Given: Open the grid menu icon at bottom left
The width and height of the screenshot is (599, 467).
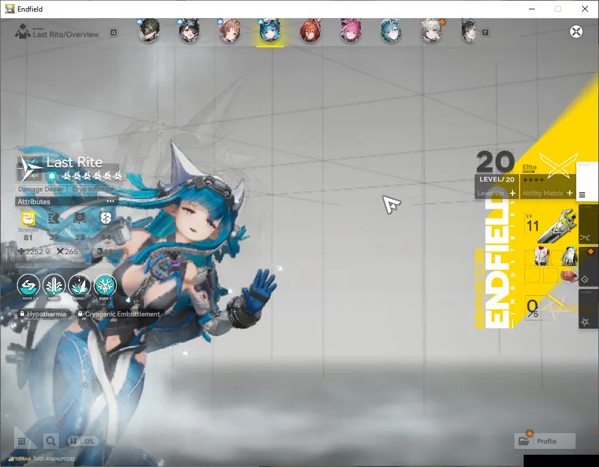Looking at the screenshot, I should [x=22, y=441].
